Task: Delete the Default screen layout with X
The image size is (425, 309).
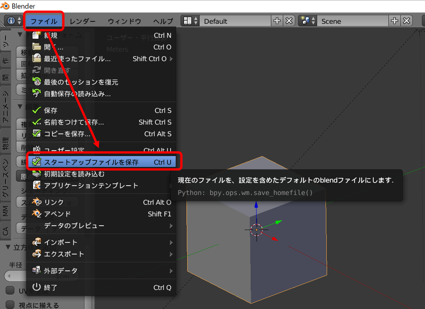Action: click(x=289, y=21)
